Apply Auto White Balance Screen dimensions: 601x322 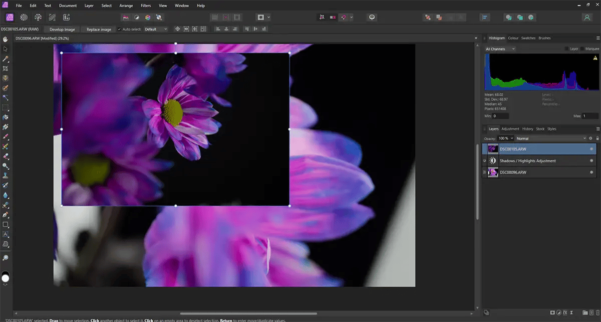pyautogui.click(x=159, y=17)
